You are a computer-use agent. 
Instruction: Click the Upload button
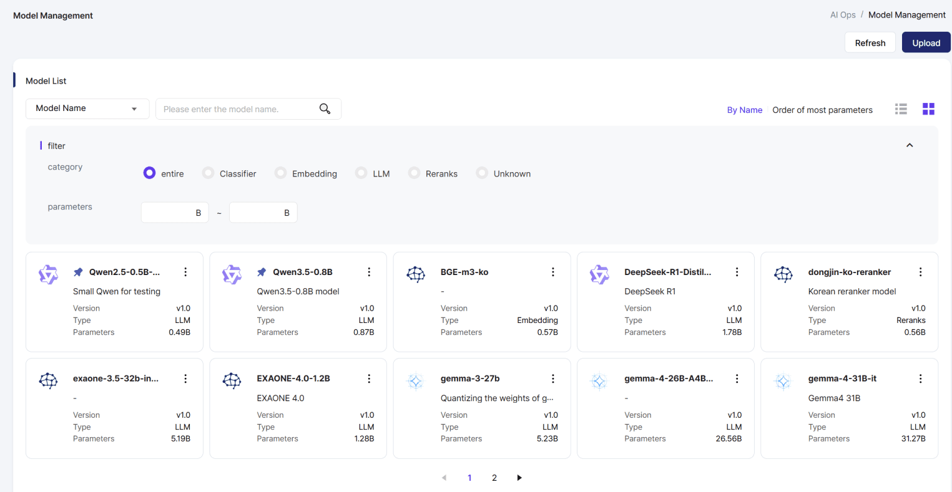(926, 42)
